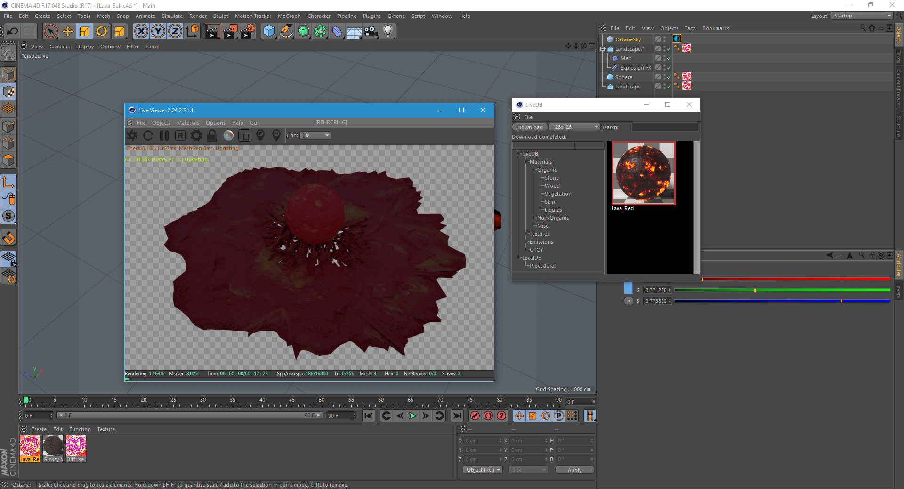Viewport: 904px width, 489px height.
Task: Collapse the Landscape.1 object hierarchy
Action: [603, 49]
